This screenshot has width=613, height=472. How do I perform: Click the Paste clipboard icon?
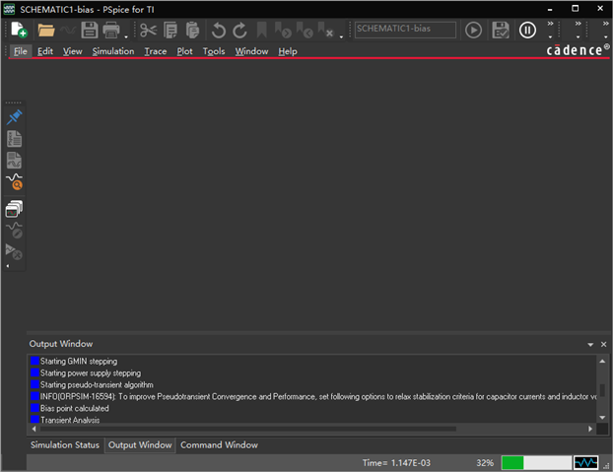(192, 31)
